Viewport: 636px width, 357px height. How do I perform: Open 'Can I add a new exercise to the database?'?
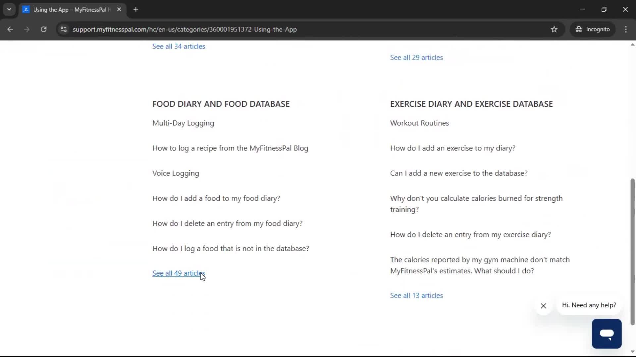(459, 173)
